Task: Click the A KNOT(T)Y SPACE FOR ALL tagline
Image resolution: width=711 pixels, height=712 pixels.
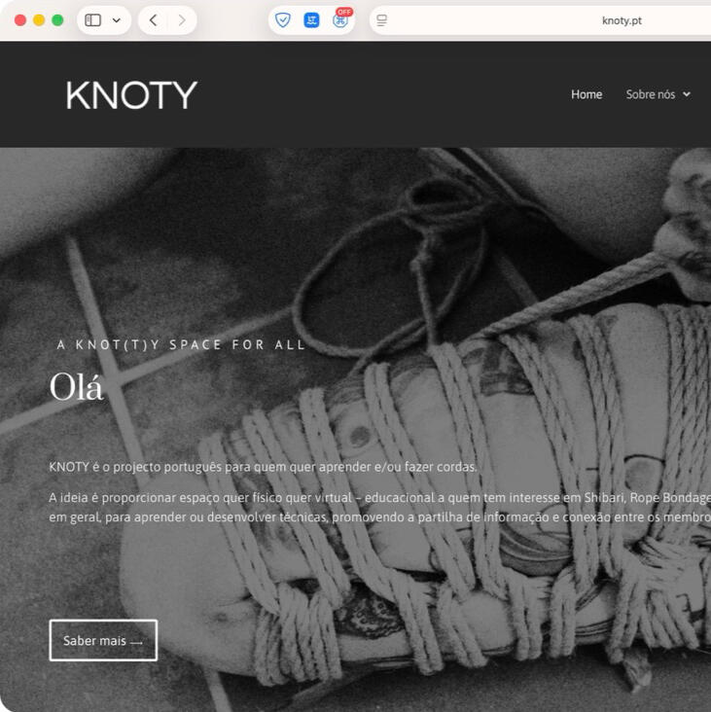Action: pos(181,344)
